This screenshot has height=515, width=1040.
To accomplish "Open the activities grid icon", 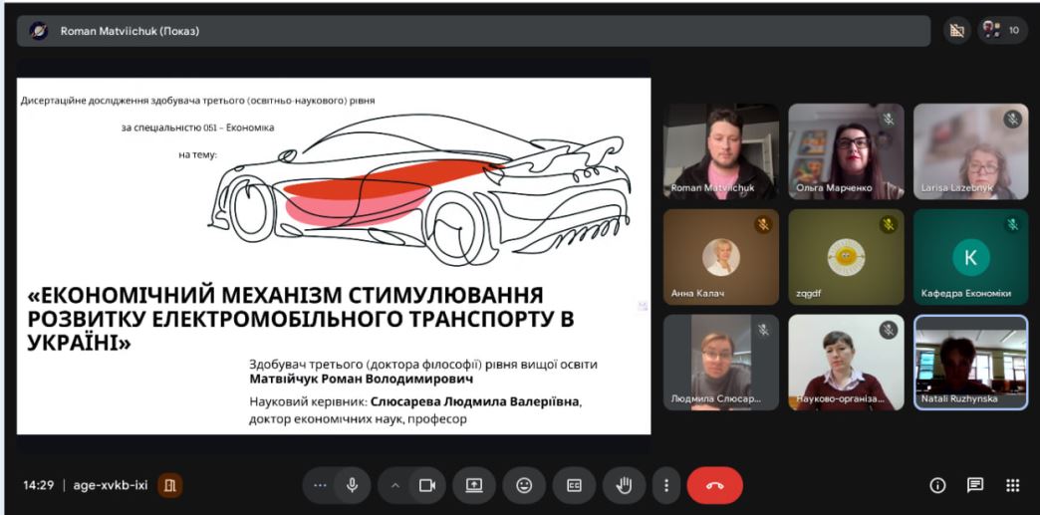I will (1013, 485).
